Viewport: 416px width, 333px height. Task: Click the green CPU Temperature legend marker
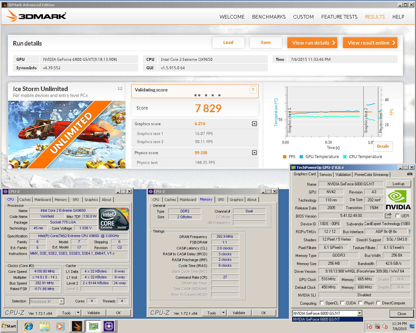(345, 157)
